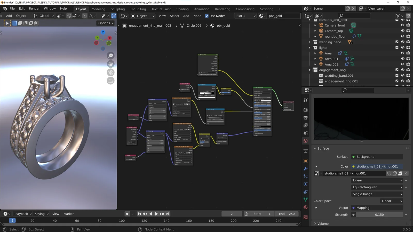Switch to the Shading workspace tab
Image resolution: width=413 pixels, height=232 pixels.
tap(182, 9)
